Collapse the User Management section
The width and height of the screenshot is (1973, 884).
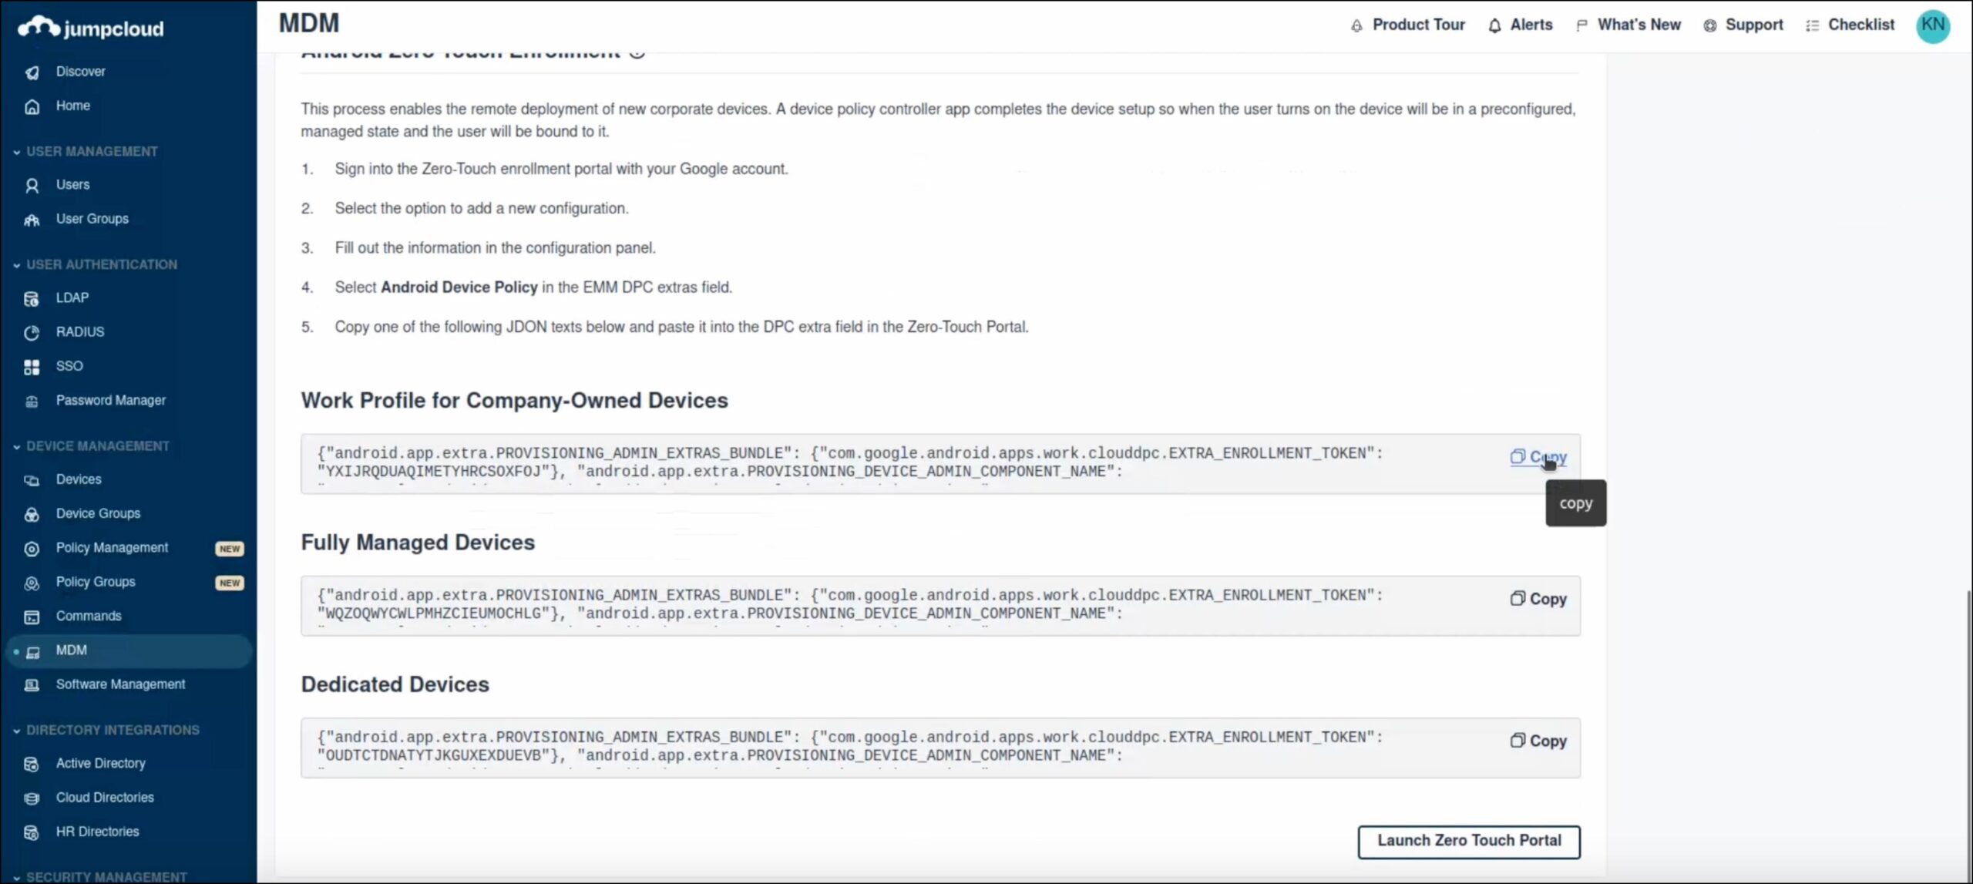coord(17,153)
